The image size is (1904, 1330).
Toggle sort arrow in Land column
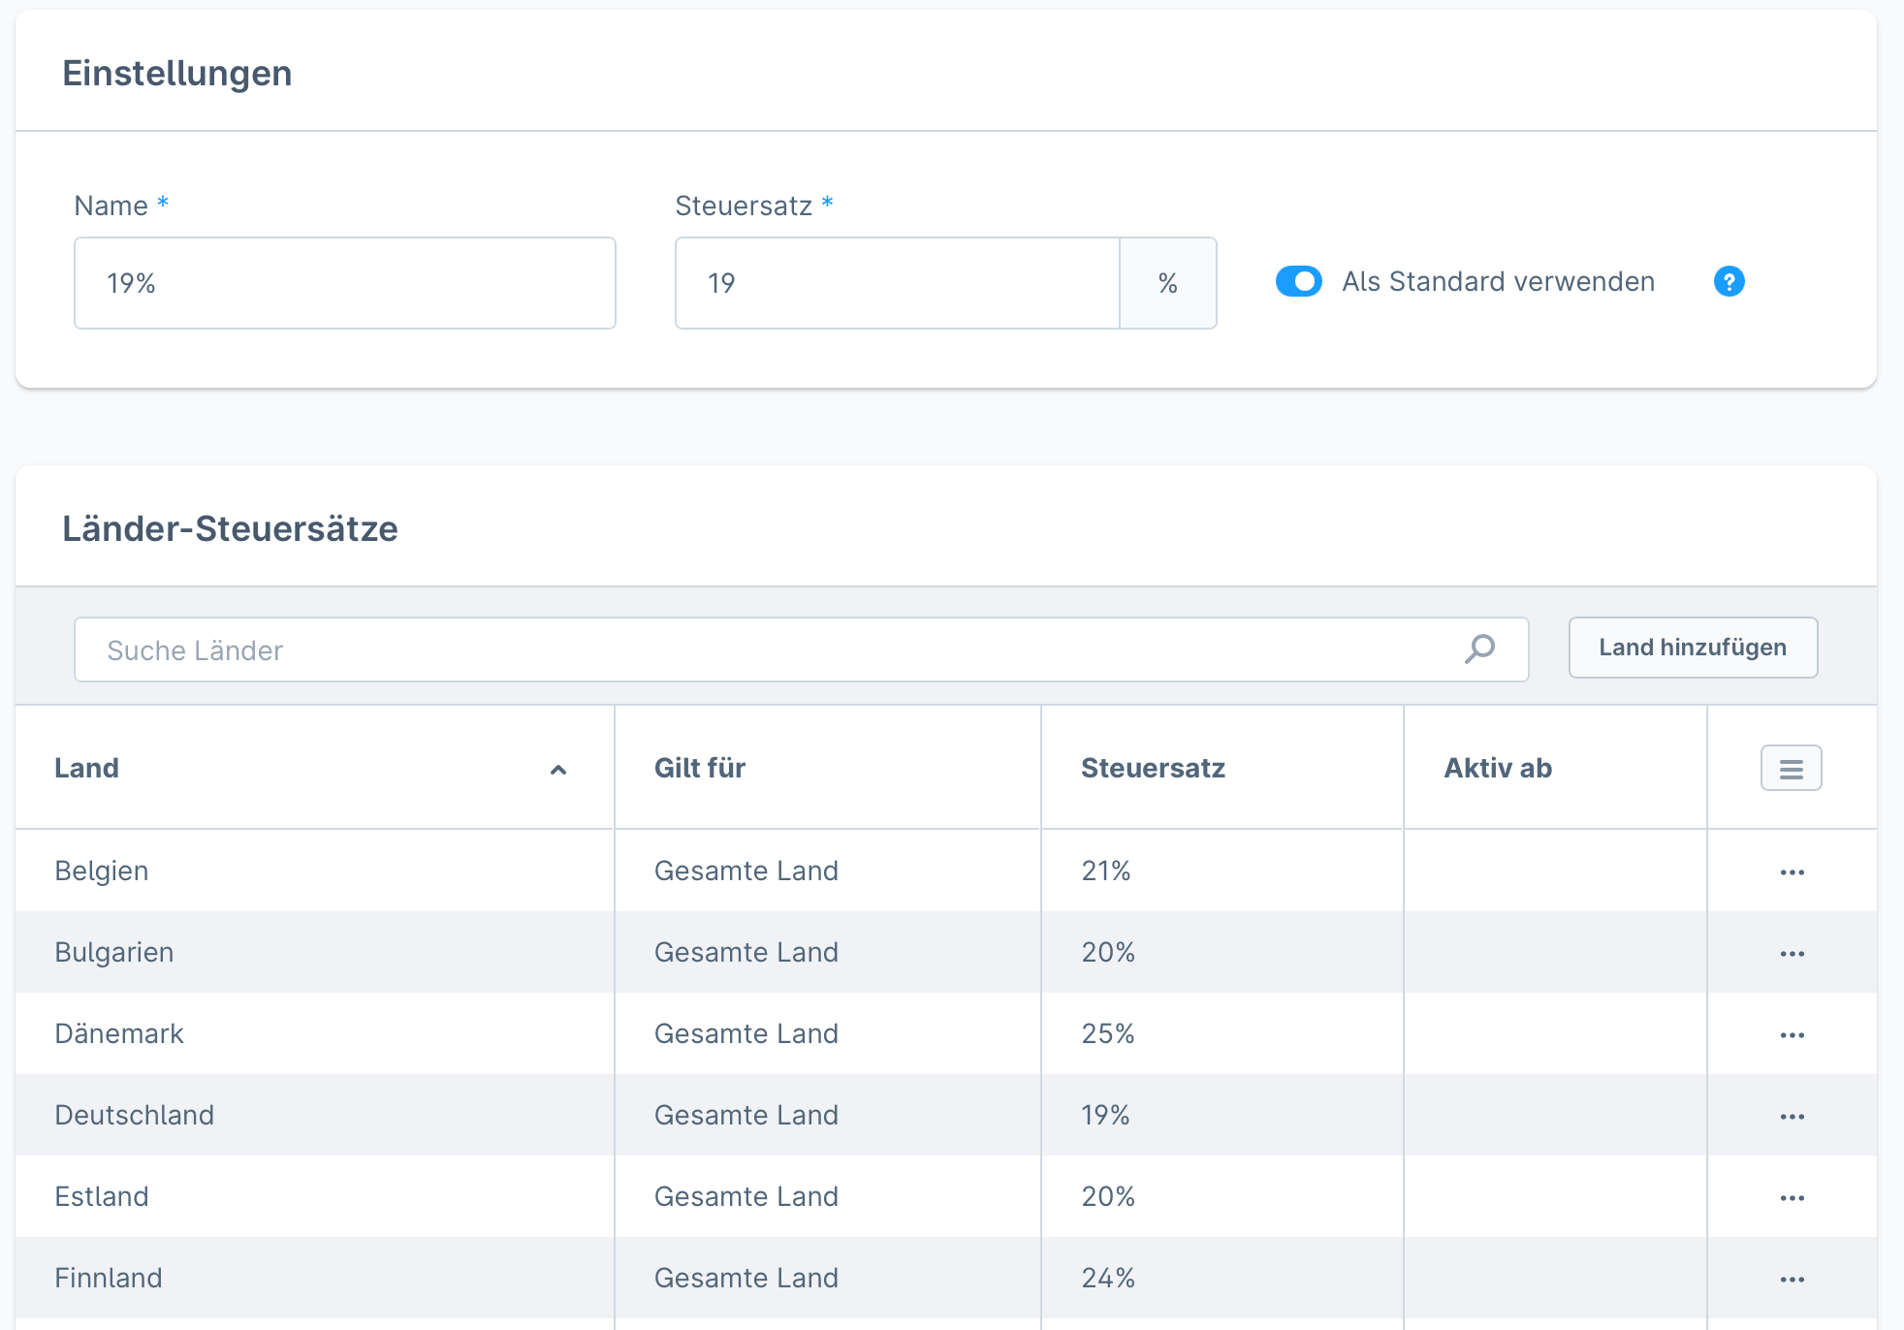click(x=557, y=770)
